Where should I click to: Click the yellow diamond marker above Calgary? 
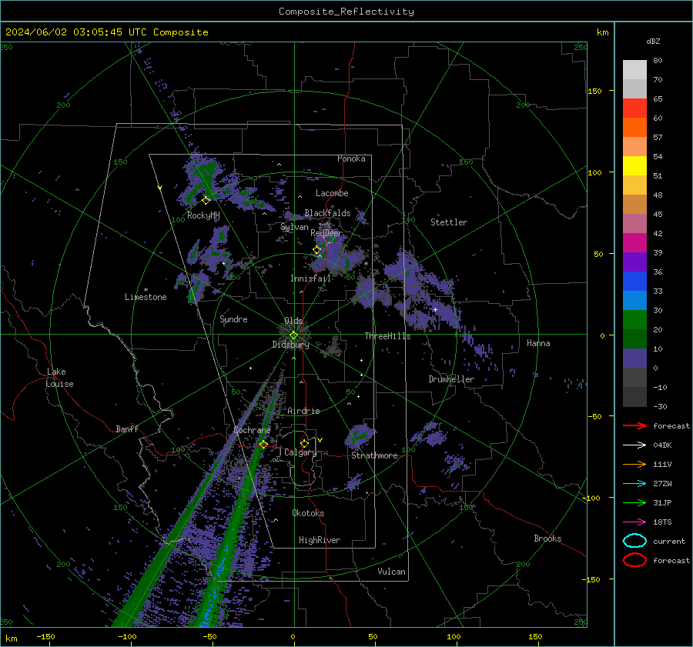(304, 443)
